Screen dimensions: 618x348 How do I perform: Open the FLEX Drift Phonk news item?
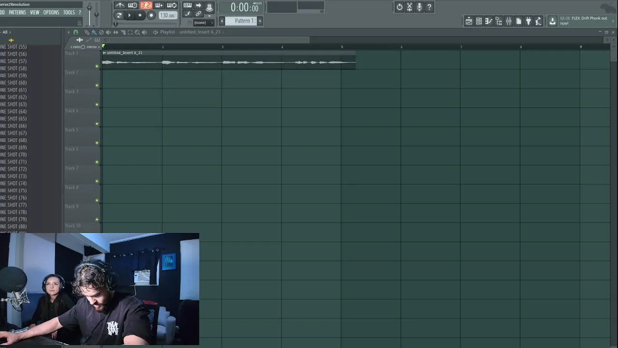[583, 21]
